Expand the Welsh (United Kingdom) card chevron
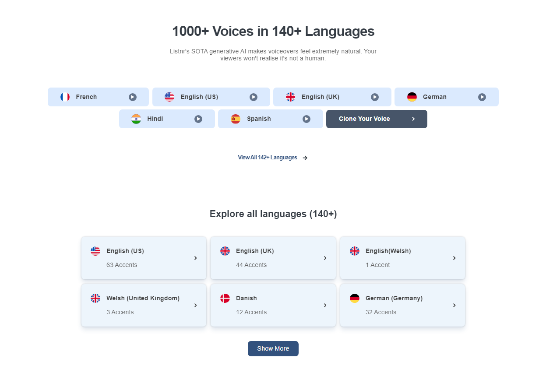Screen dimensions: 539x369 point(196,306)
